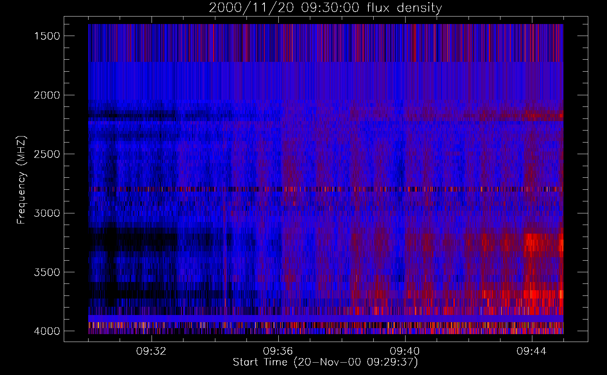Click the 4000 frequency tick label
The height and width of the screenshot is (375, 607).
(47, 331)
